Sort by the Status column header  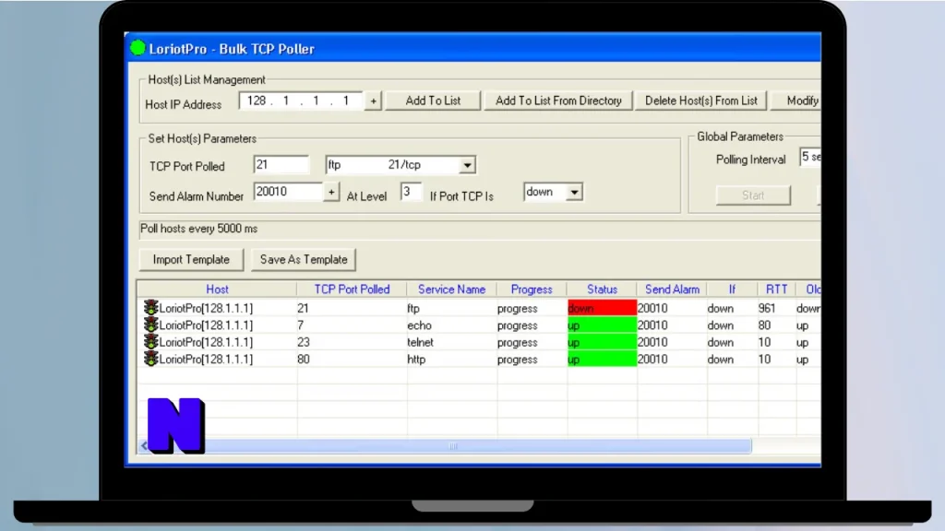click(x=602, y=289)
